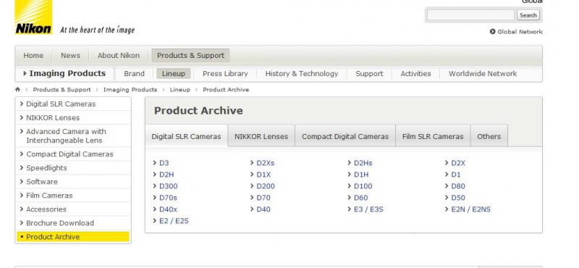Open the Activities submenu
579x268 pixels.
[x=415, y=74]
